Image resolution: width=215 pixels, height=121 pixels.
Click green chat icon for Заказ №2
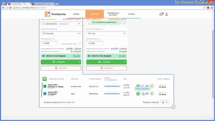138,93
